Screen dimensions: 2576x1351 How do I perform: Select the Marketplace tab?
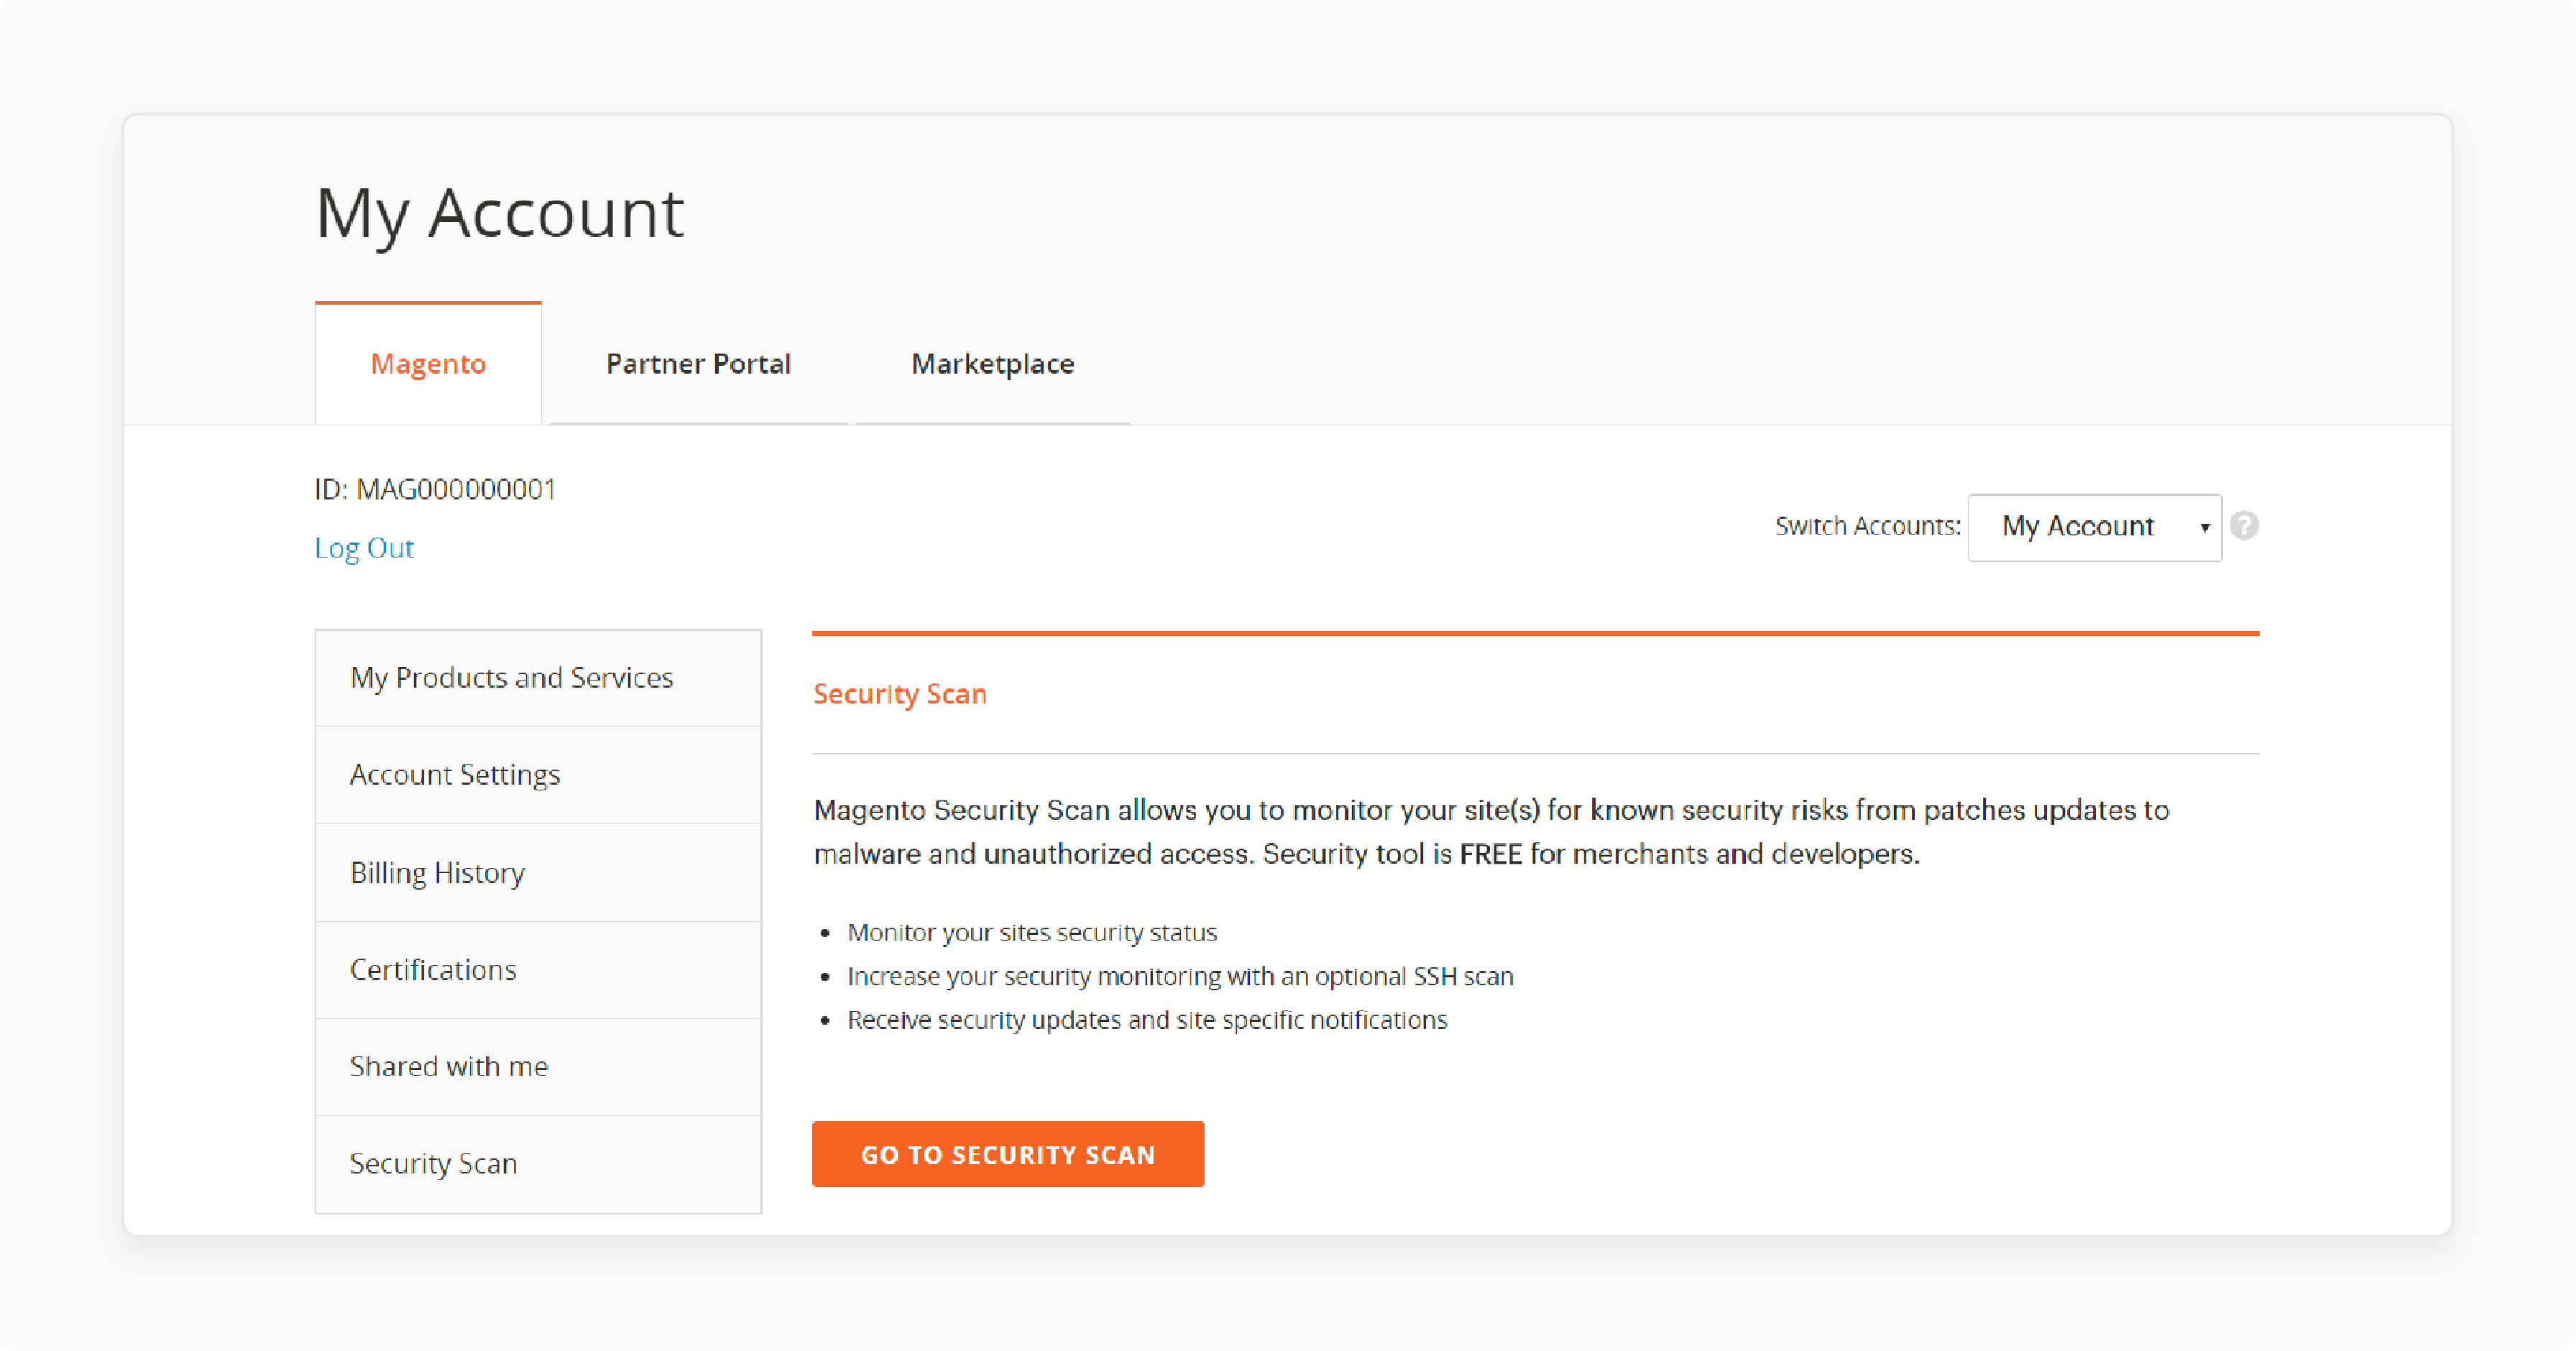(x=992, y=364)
